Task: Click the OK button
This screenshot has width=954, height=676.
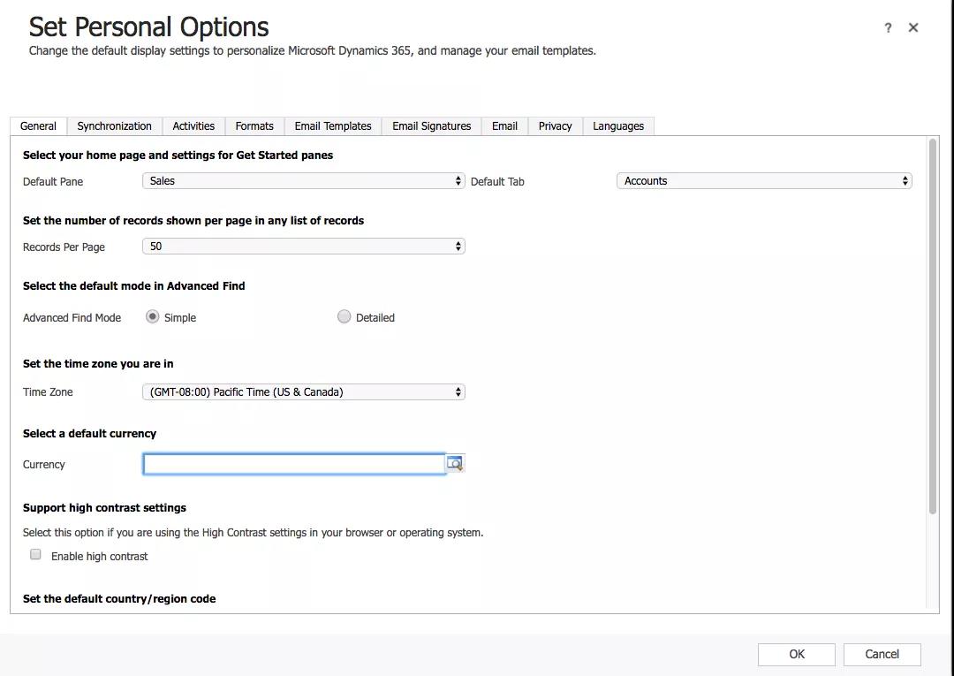Action: 796,654
